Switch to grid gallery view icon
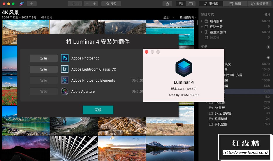273x161 pixels. point(181,4)
